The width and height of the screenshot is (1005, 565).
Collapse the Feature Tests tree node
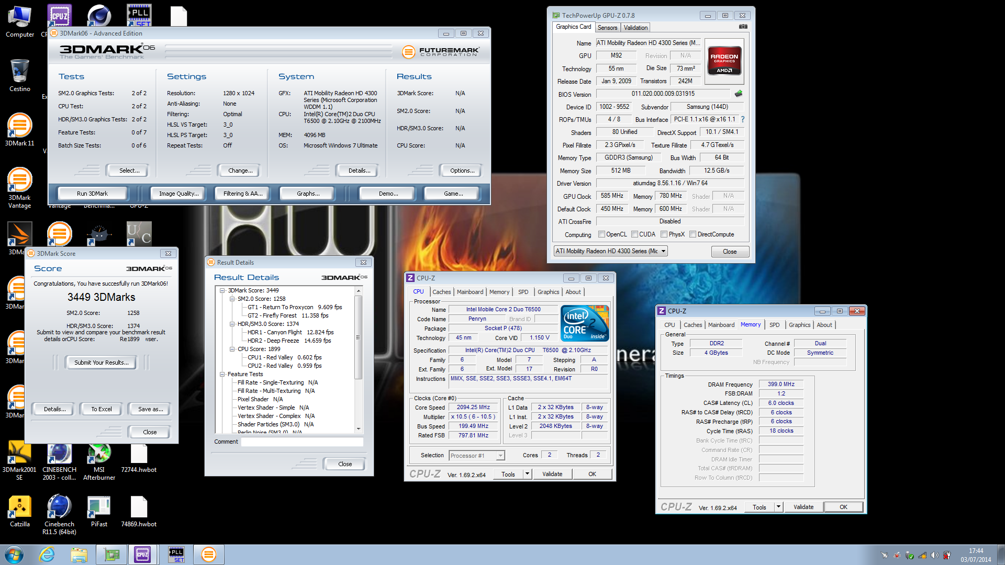point(222,374)
